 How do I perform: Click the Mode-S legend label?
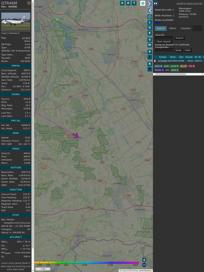click(x=159, y=70)
